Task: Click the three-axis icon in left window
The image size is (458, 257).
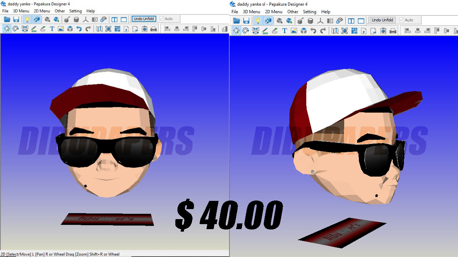Action: (86, 19)
